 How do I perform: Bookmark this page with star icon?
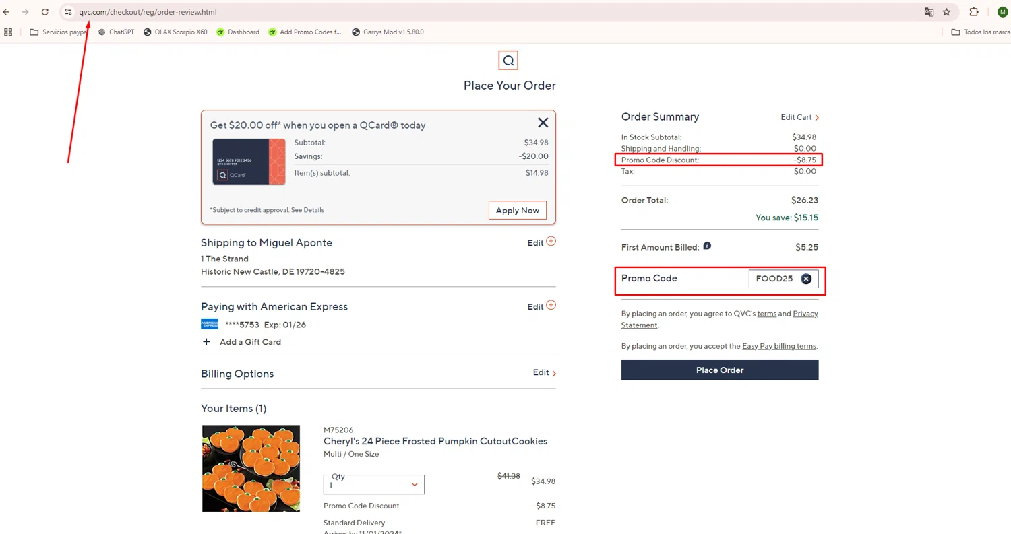click(946, 12)
